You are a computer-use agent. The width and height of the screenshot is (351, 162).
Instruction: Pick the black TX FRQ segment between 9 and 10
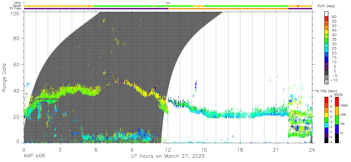coord(326,140)
